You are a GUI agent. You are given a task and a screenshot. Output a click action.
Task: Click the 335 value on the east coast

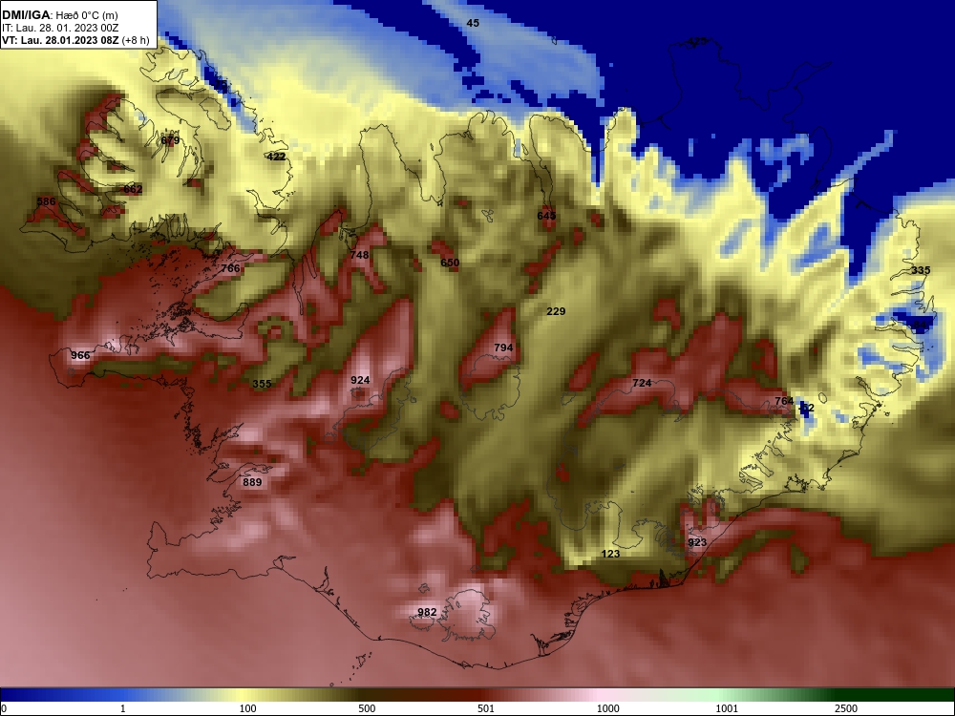pyautogui.click(x=921, y=270)
